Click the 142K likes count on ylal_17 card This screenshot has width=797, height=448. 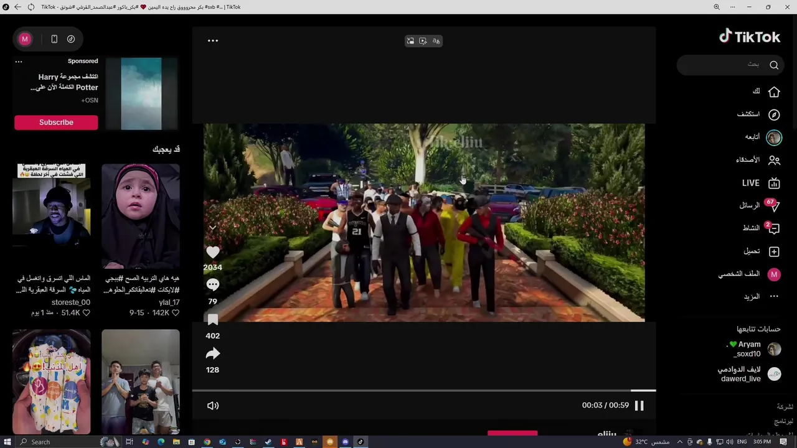[166, 313]
